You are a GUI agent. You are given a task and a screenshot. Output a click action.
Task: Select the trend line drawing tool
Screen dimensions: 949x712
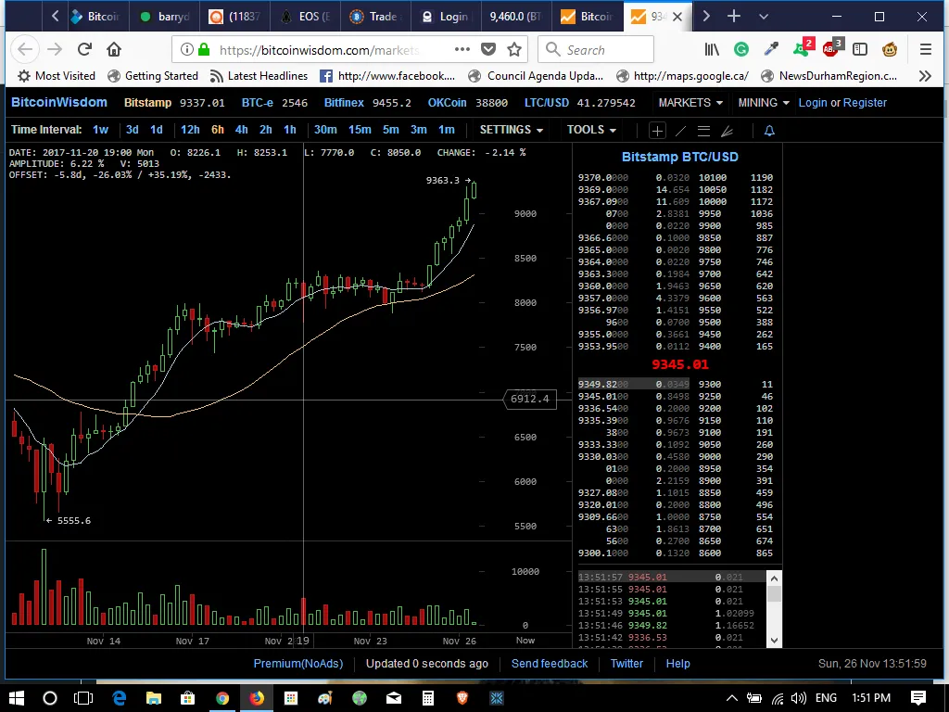coord(681,130)
